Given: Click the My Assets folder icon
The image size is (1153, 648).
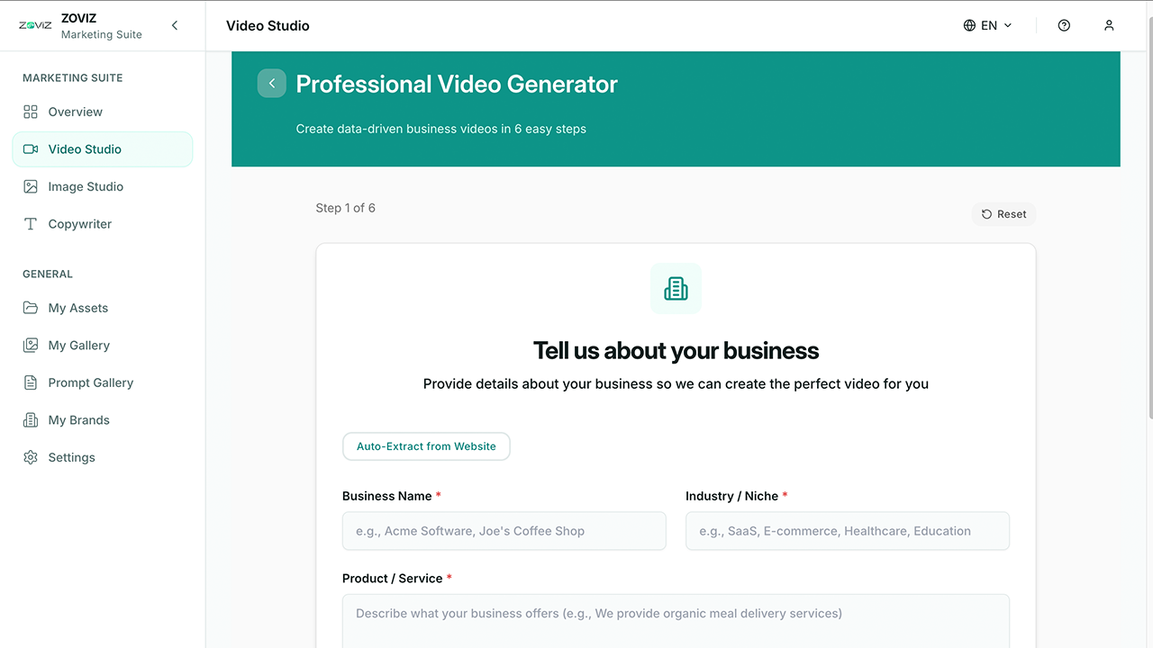Looking at the screenshot, I should pyautogui.click(x=31, y=308).
